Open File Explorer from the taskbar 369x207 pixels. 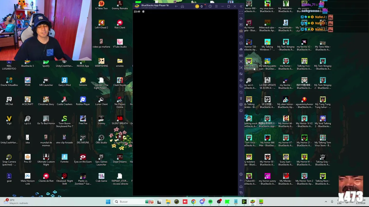168,202
